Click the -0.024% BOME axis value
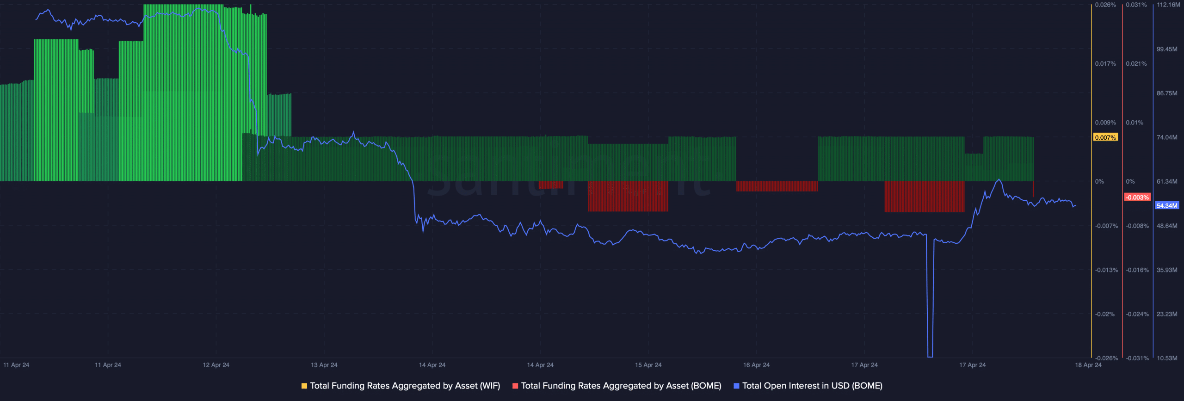This screenshot has width=1184, height=401. [1137, 314]
